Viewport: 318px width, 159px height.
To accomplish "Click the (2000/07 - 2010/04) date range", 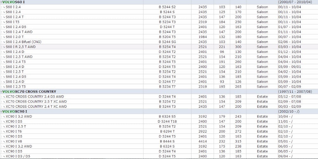I will pos(295,2).
